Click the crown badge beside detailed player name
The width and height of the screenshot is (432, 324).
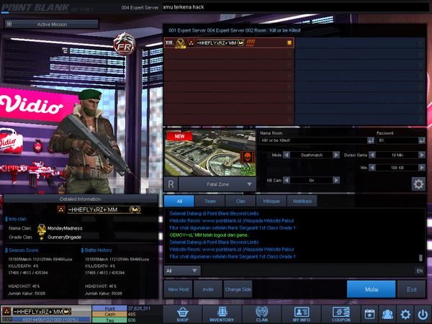click(135, 210)
